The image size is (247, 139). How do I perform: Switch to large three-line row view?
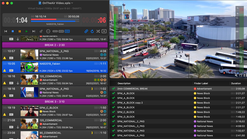click(67, 31)
